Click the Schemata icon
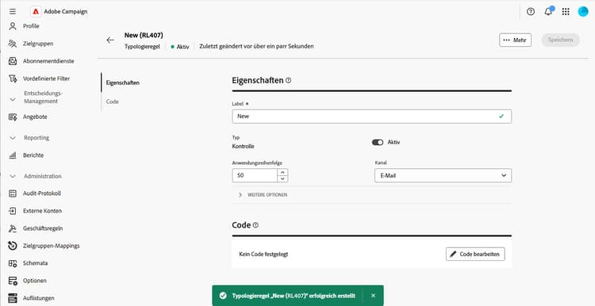Image resolution: width=595 pixels, height=306 pixels. pyautogui.click(x=13, y=263)
